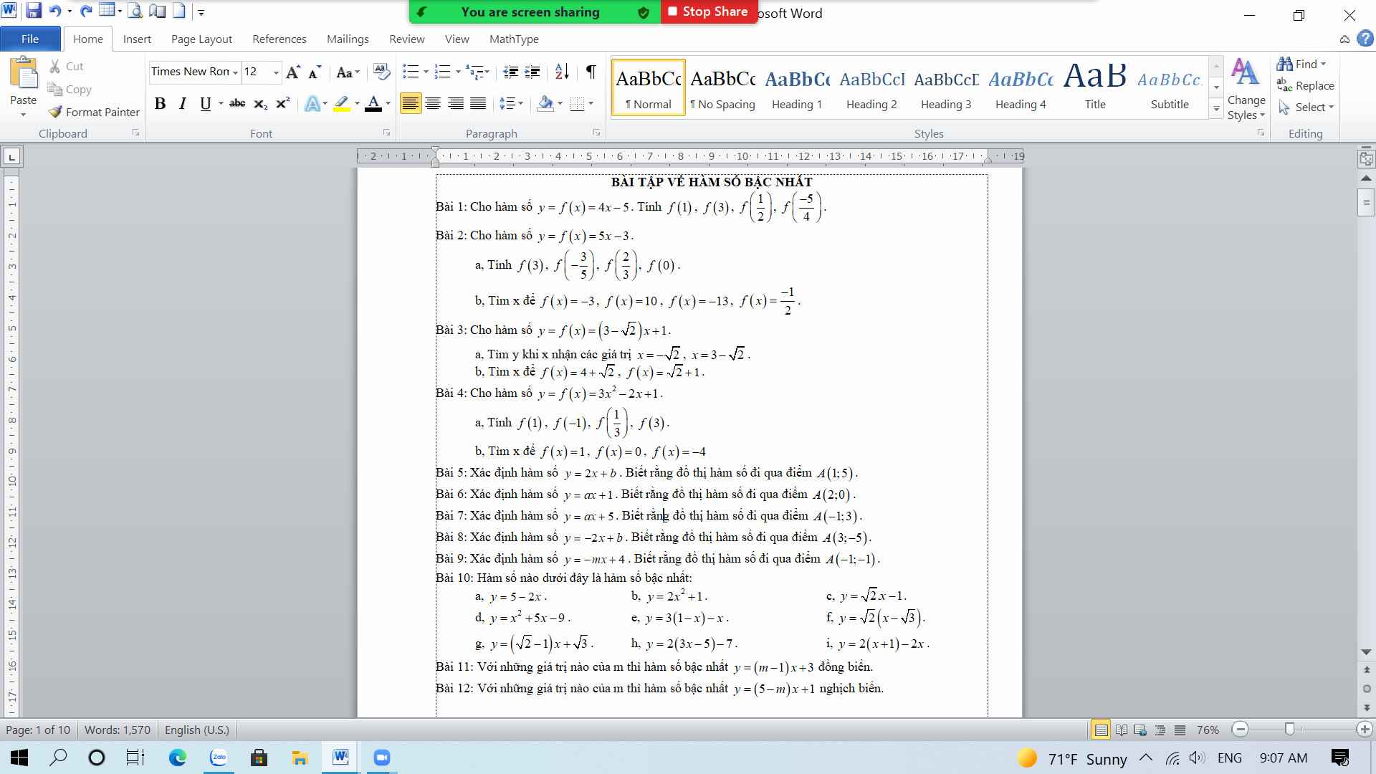The height and width of the screenshot is (774, 1376).
Task: Toggle the Superscript text format
Action: pyautogui.click(x=284, y=103)
